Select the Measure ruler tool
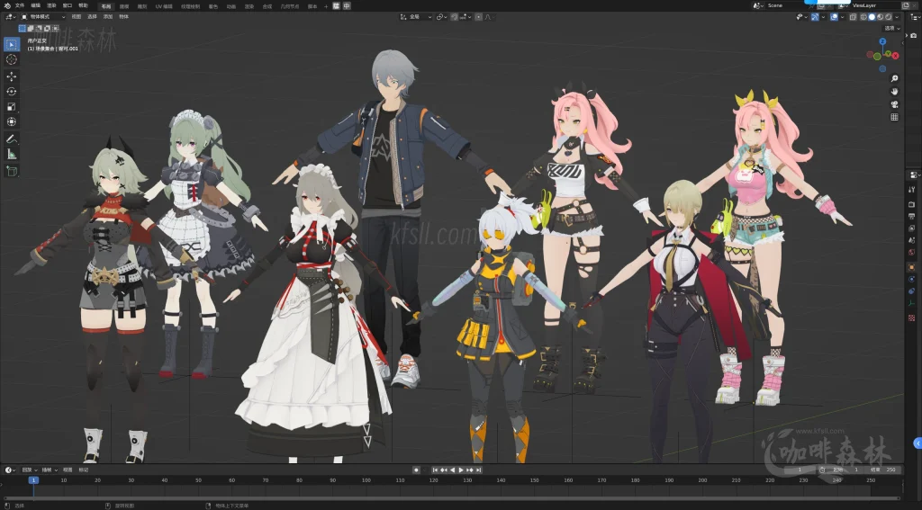Screen dimensions: 922x510 coord(12,155)
